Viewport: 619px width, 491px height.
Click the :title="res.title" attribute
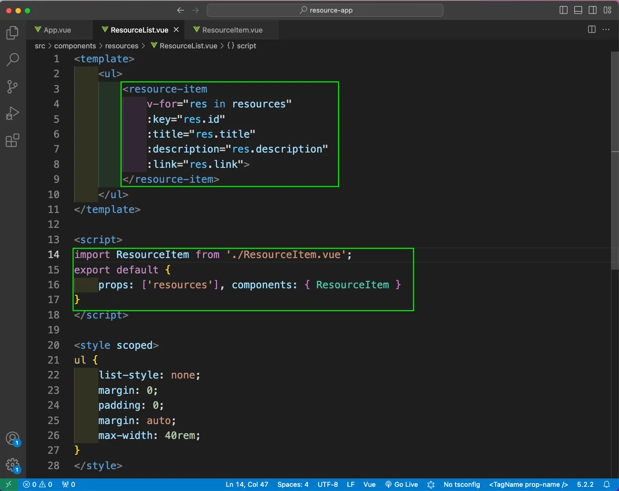point(201,134)
